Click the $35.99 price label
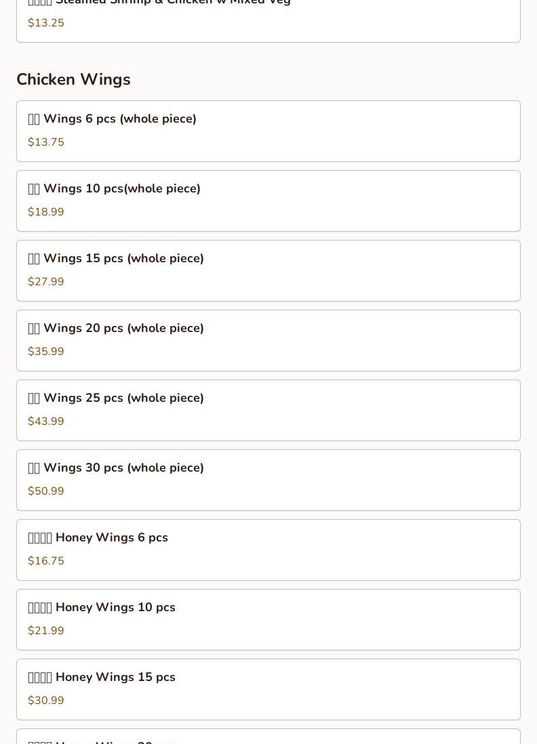 (45, 351)
